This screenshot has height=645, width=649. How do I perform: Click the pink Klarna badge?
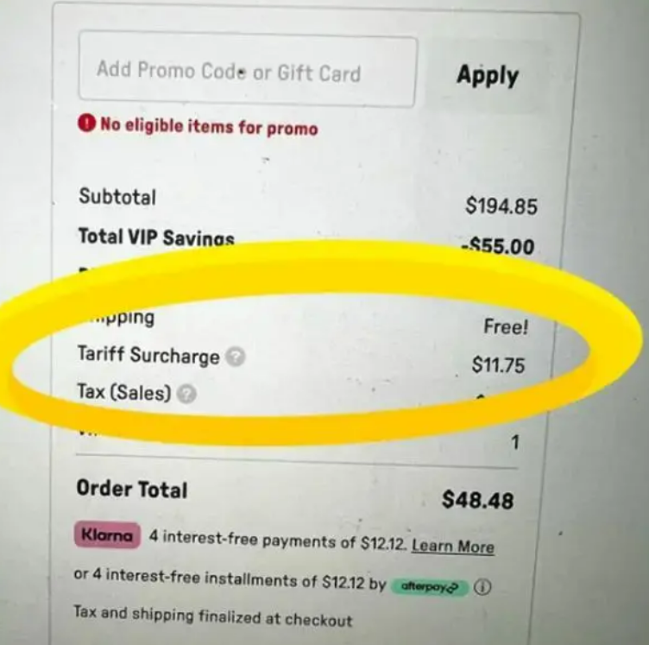click(x=107, y=534)
